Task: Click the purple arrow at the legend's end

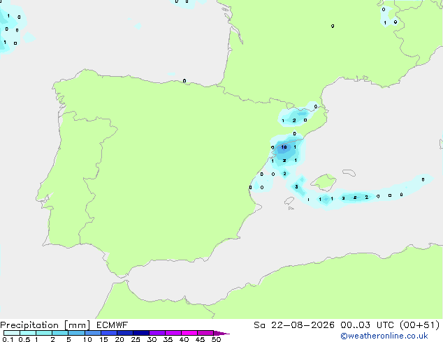Action: [x=221, y=333]
